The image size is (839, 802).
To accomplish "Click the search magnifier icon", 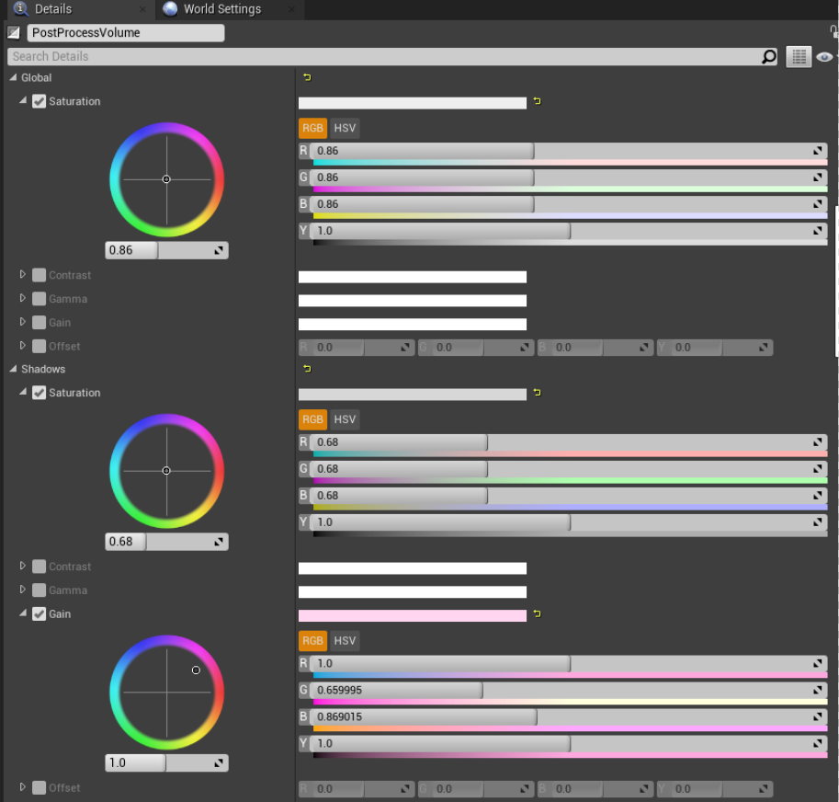I will tap(769, 56).
